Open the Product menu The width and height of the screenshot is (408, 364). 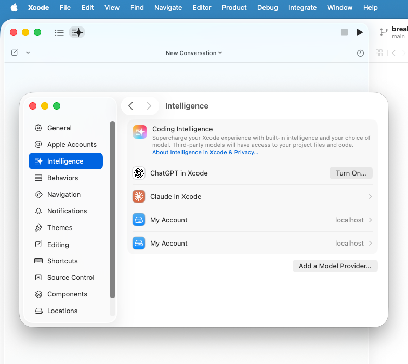234,8
